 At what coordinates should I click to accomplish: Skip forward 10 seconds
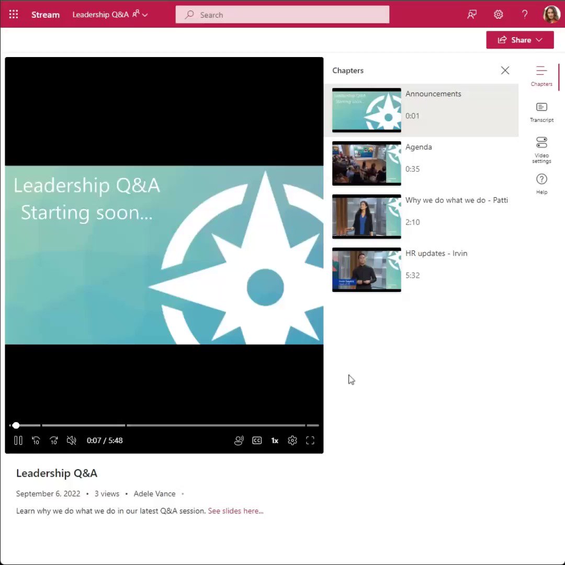coord(53,440)
